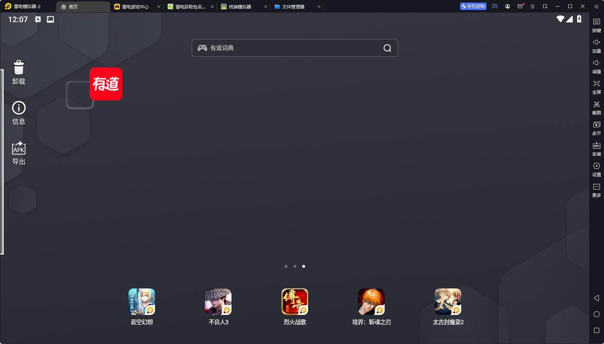Open the gamepad icon in title bar
604x344 pixels.
click(495, 6)
